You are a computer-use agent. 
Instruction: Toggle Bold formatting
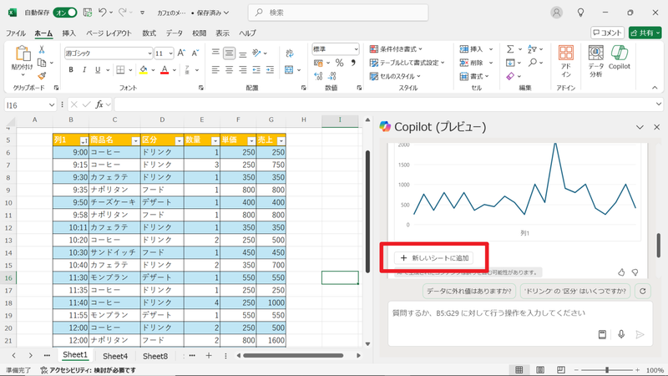pyautogui.click(x=71, y=70)
